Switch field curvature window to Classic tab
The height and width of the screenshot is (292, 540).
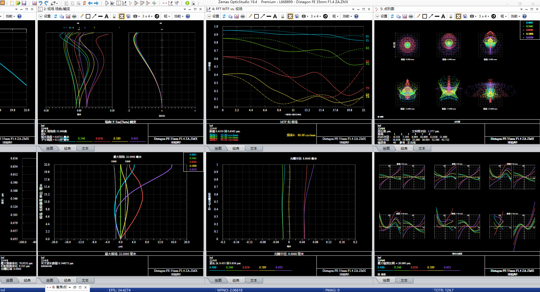click(67, 149)
